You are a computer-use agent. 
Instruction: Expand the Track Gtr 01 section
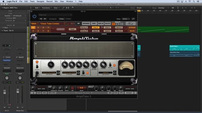tap(2, 31)
